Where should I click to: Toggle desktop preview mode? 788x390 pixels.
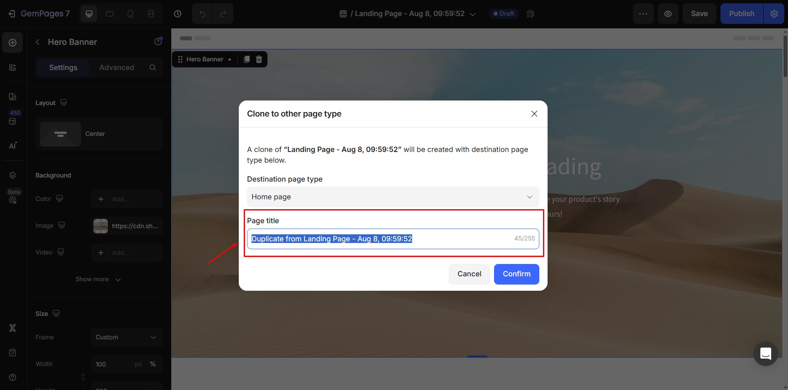pos(89,13)
